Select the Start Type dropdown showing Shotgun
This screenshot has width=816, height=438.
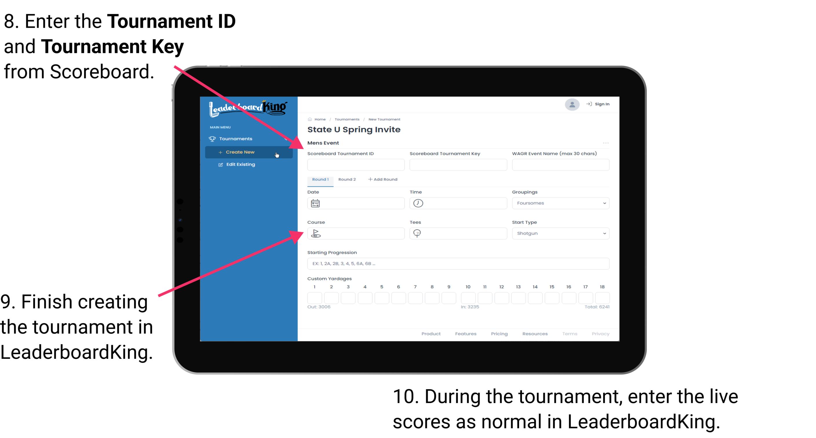(x=560, y=233)
